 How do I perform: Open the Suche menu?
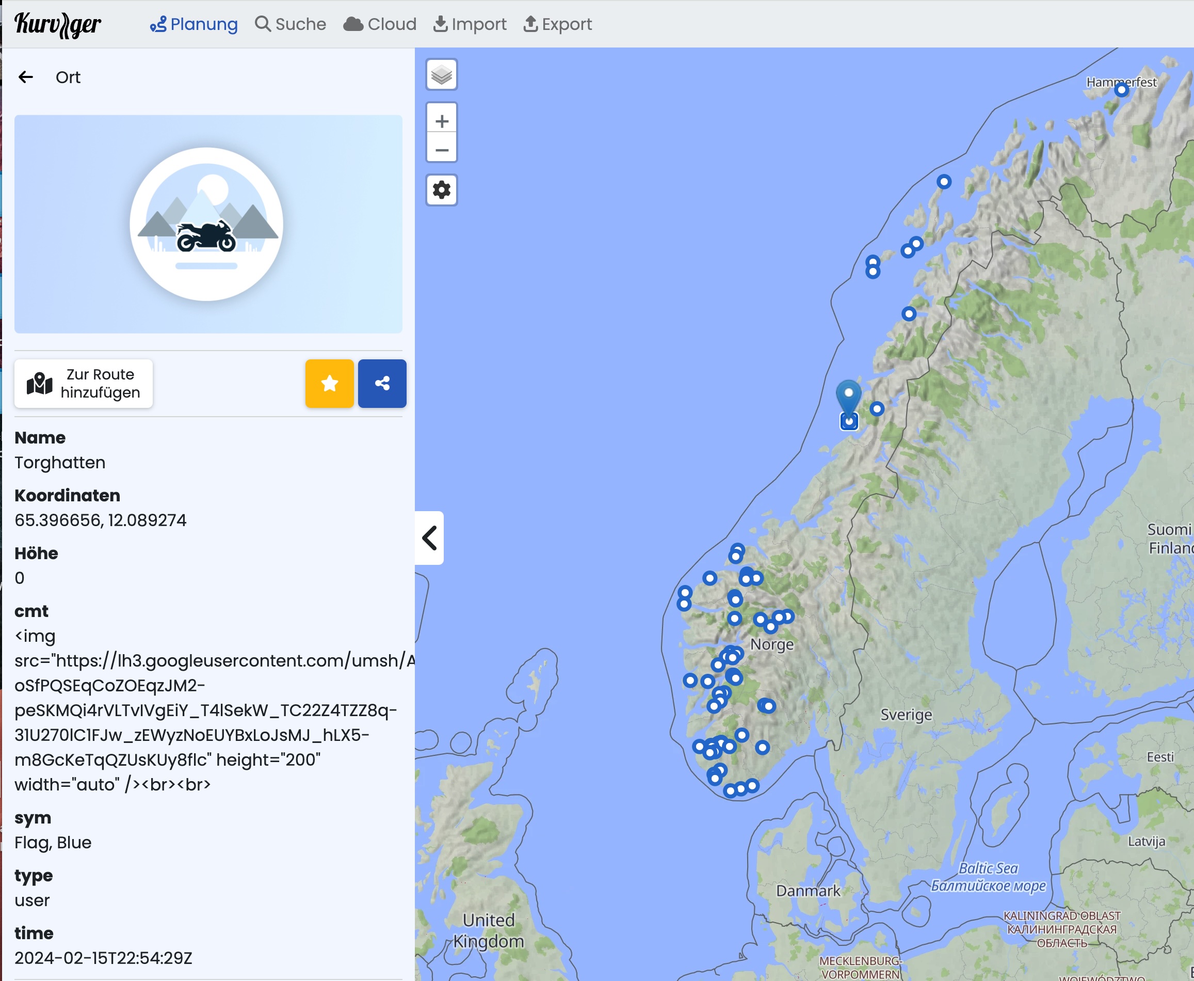(x=291, y=24)
